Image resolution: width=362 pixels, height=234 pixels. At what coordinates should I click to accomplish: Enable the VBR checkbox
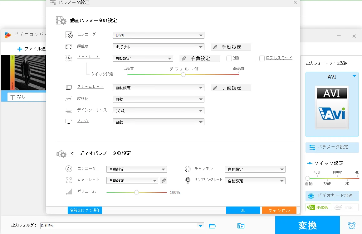click(x=229, y=58)
